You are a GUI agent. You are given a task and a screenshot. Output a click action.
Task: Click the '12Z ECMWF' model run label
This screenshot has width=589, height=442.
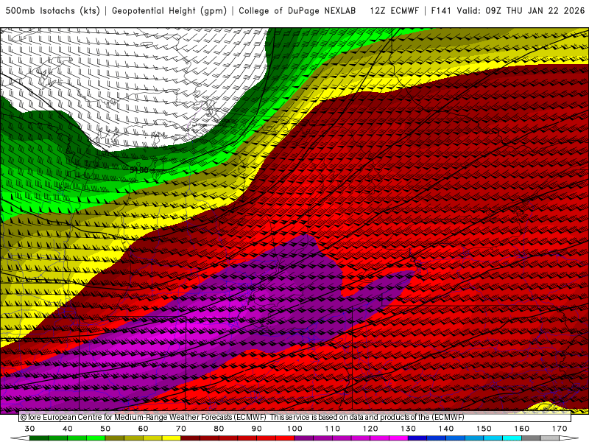click(394, 11)
